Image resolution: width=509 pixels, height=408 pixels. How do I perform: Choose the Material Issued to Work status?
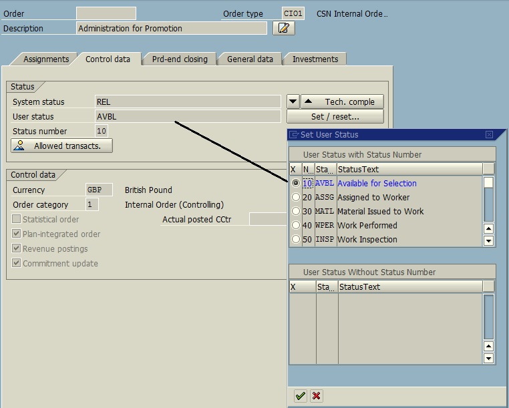(295, 212)
